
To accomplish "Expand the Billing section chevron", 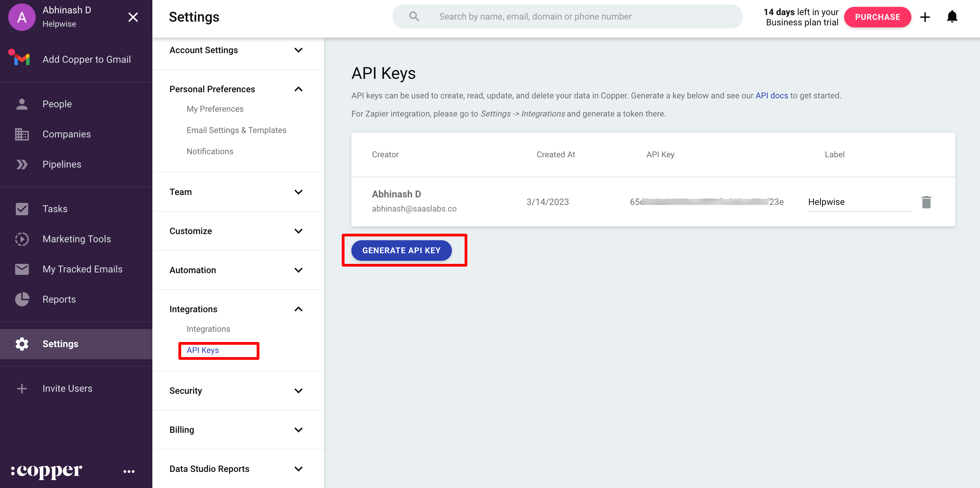I will click(x=298, y=430).
